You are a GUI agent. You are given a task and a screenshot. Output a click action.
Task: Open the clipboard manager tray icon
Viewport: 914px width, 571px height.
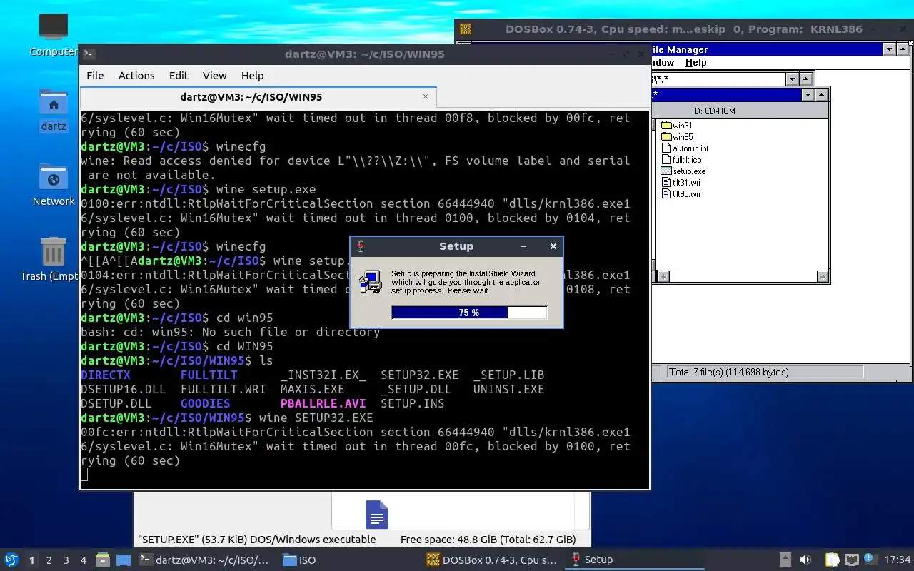tap(833, 560)
